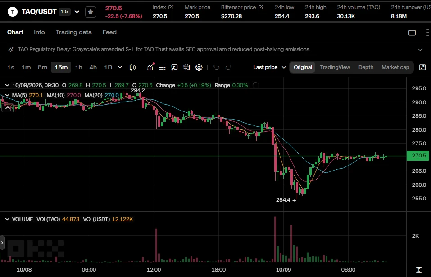
Task: Open the formula (f) tool icon
Action: click(174, 68)
